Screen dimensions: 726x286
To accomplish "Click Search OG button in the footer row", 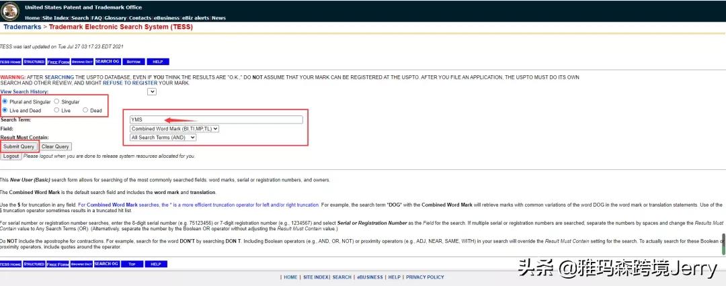I will click(106, 264).
